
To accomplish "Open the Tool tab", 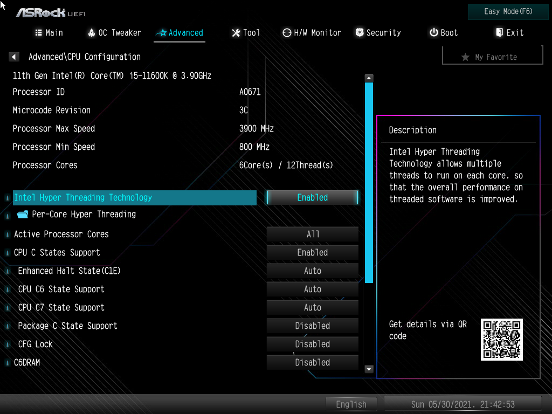I will (246, 33).
